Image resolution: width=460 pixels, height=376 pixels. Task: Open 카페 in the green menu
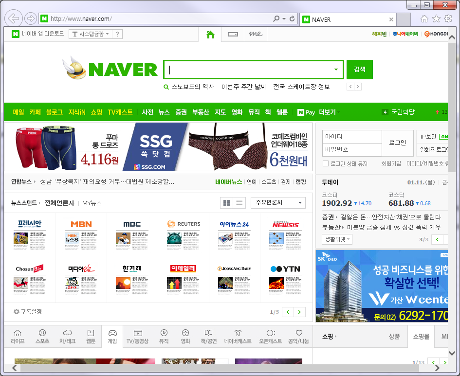click(35, 112)
